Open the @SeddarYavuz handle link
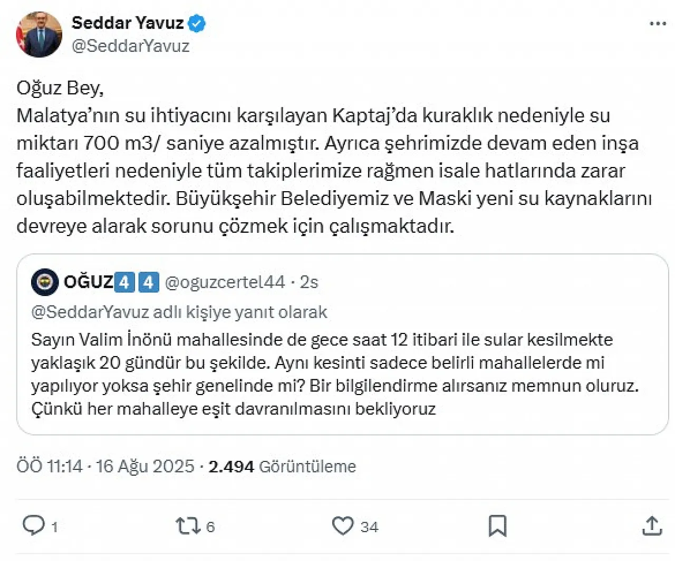675x561 pixels. (x=130, y=46)
